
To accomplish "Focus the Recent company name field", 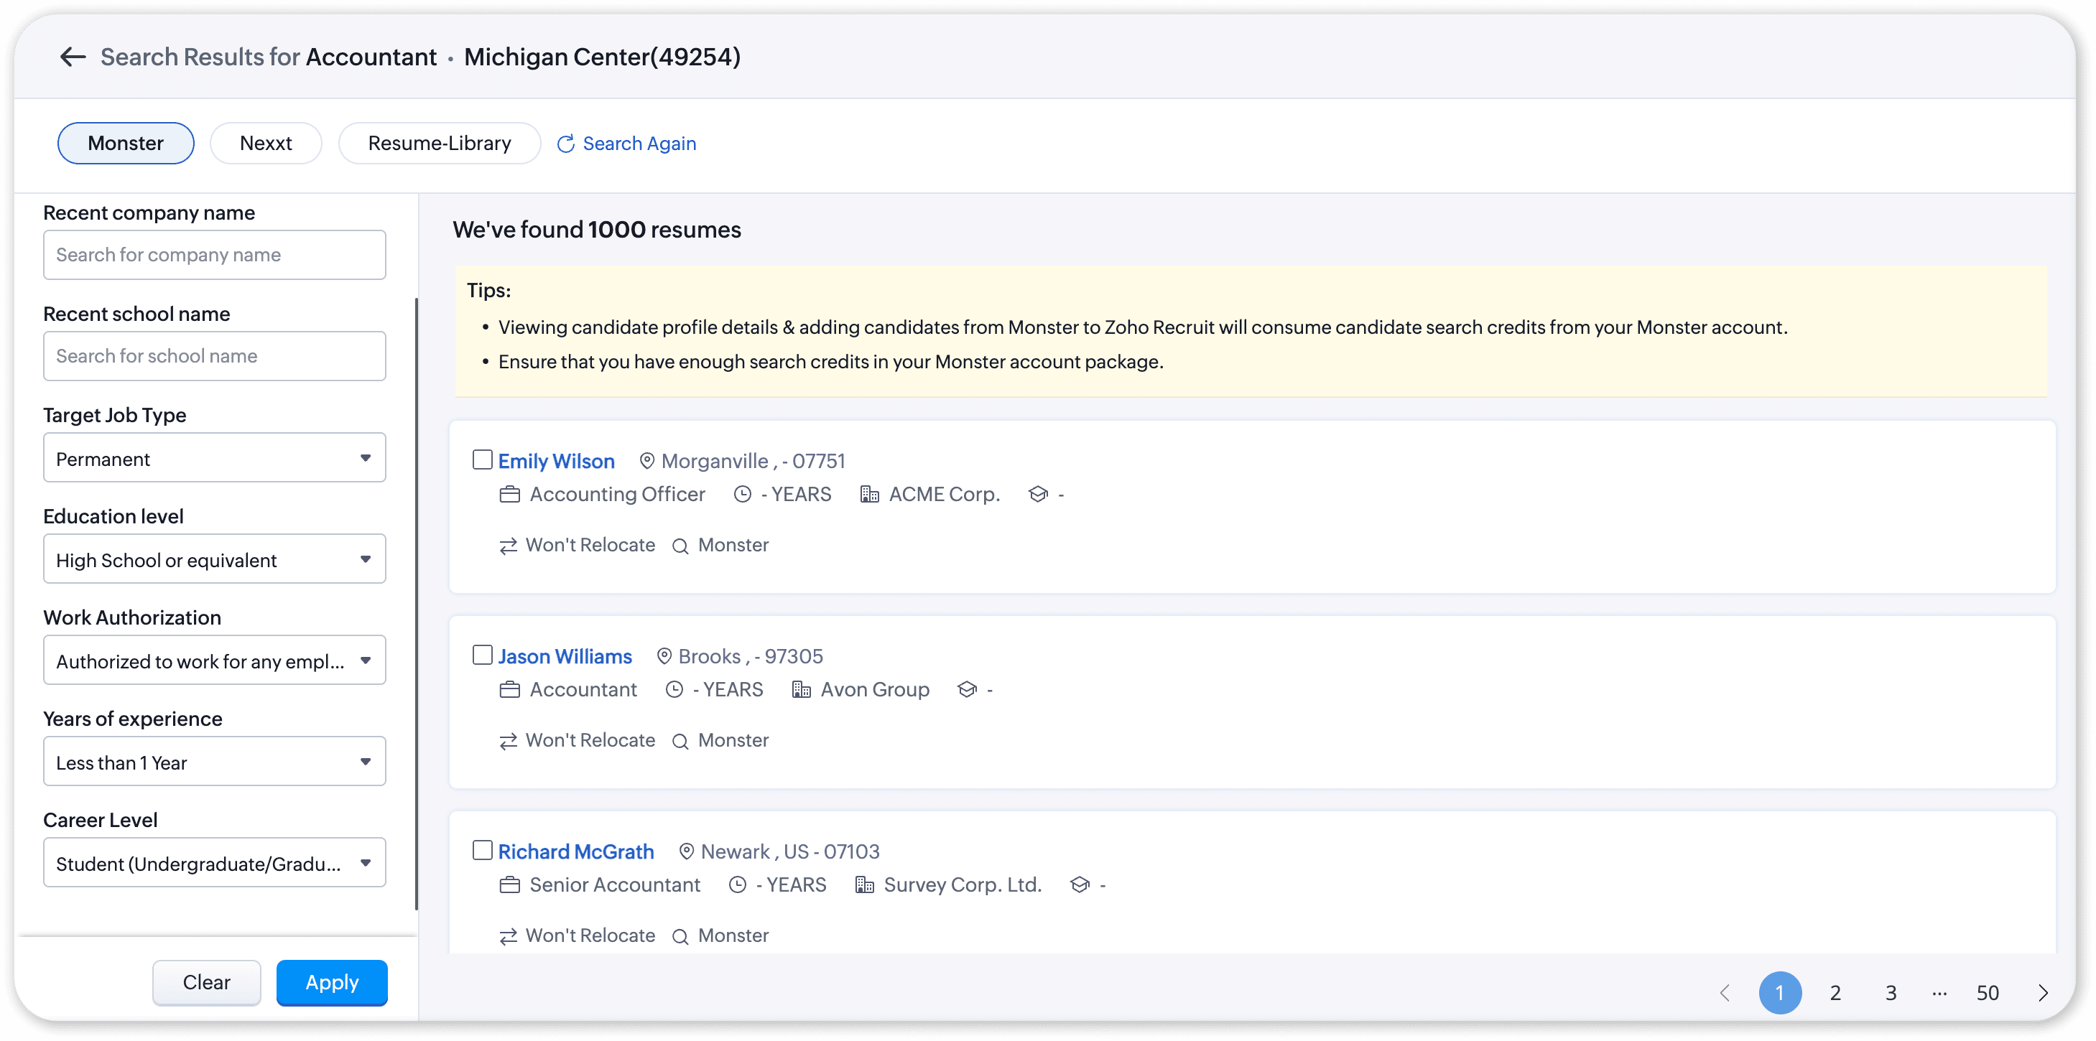I will 214,255.
